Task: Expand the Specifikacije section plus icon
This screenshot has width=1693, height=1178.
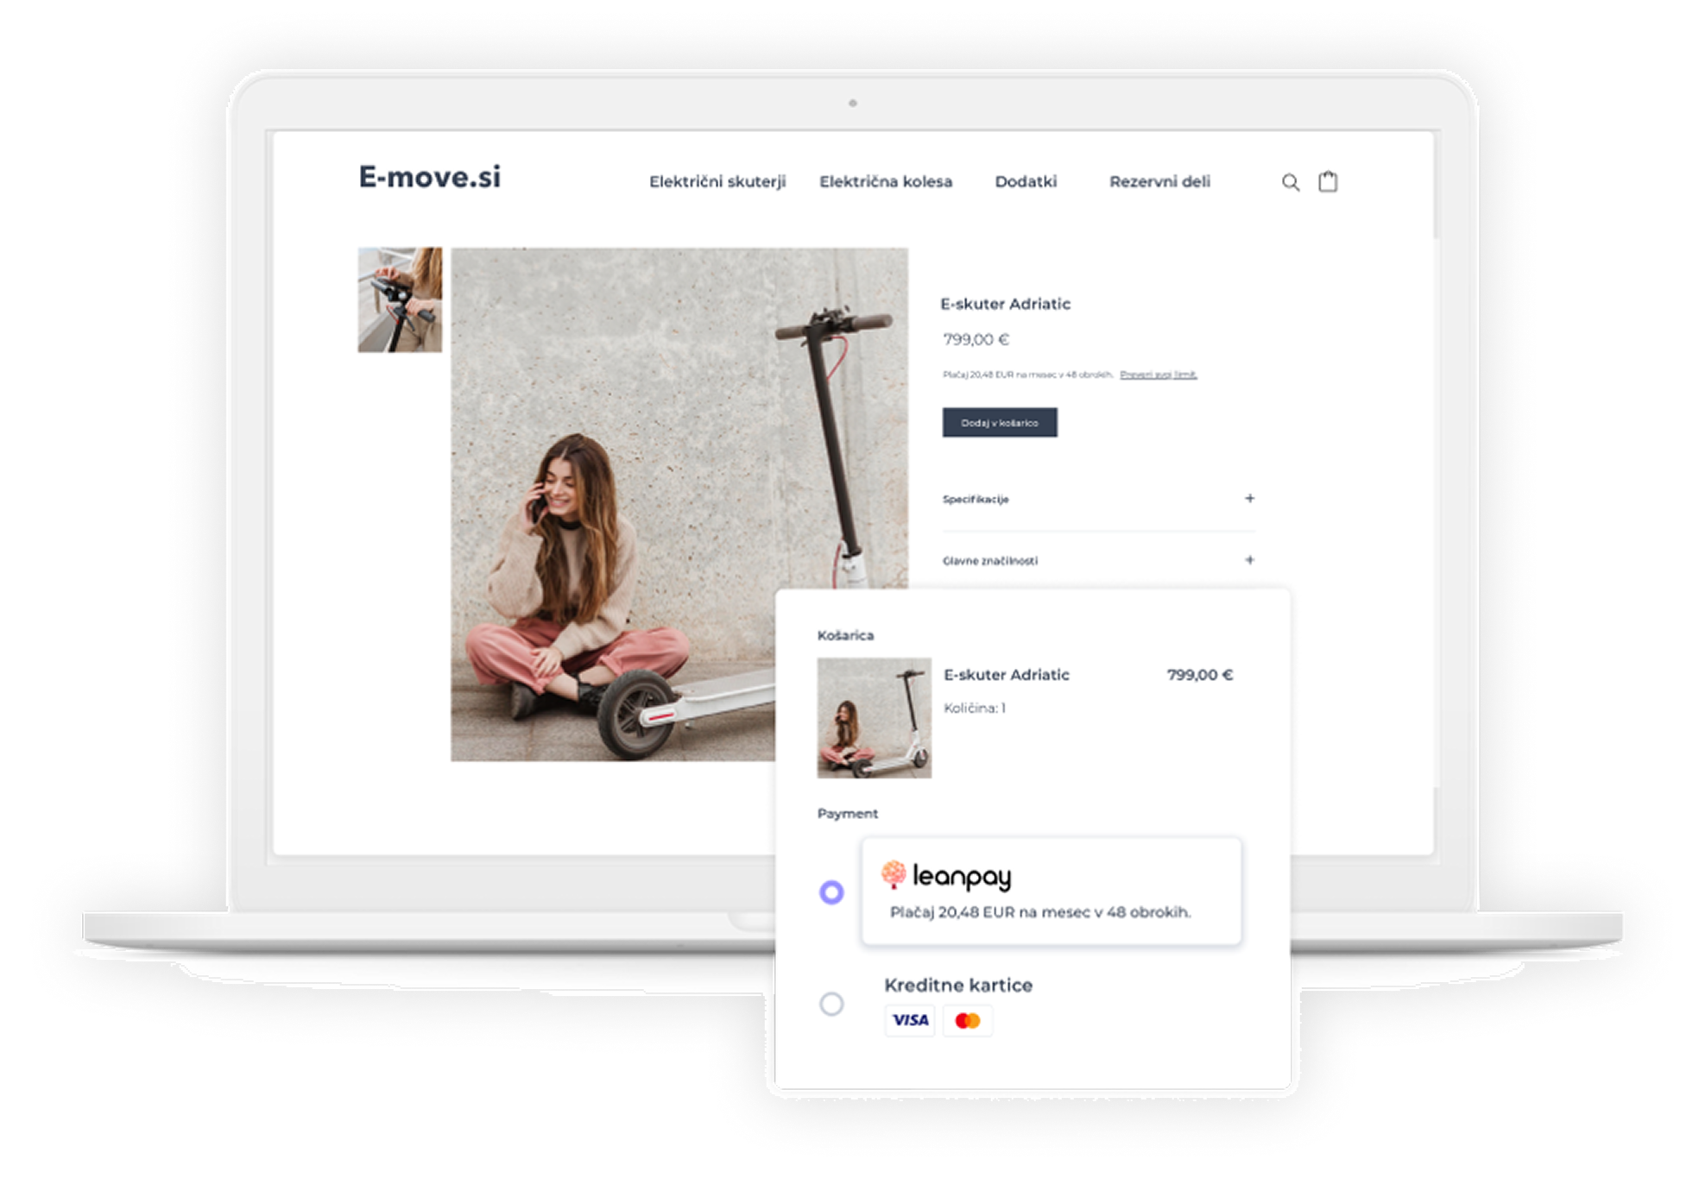Action: click(1249, 498)
